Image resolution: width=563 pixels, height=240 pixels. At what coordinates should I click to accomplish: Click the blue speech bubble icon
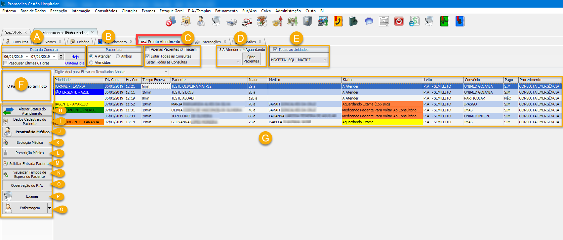[x=369, y=21]
